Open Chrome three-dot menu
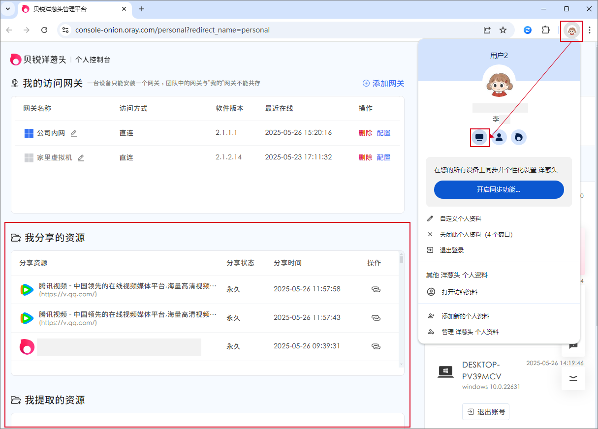This screenshot has height=429, width=598. pyautogui.click(x=590, y=30)
